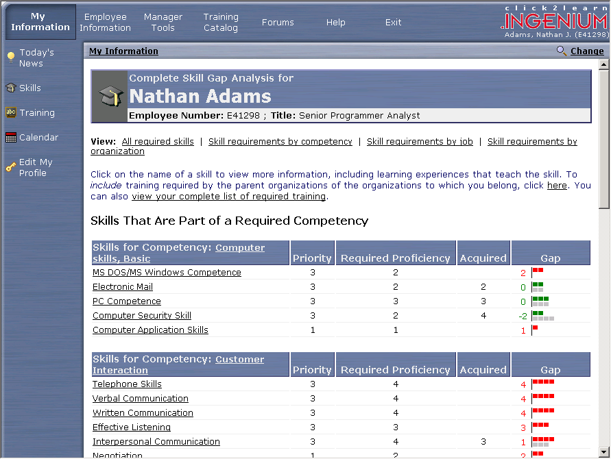Open the Help menu item

(335, 22)
